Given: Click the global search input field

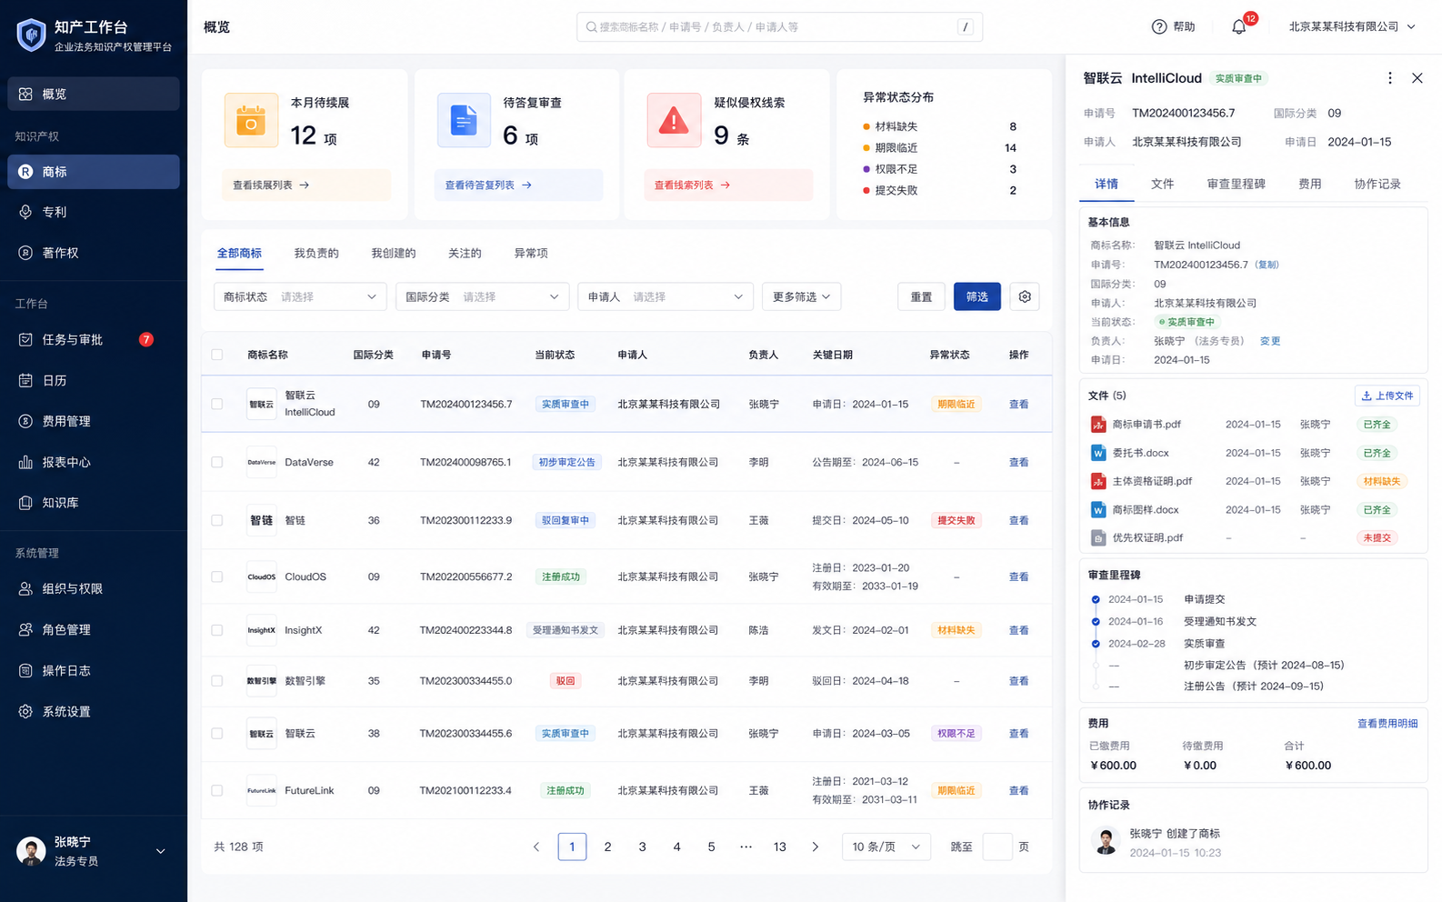Looking at the screenshot, I should tap(779, 27).
